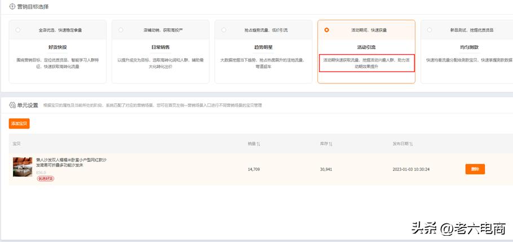Click the 删除 button for the sofa item
This screenshot has height=242, width=513.
[x=475, y=169]
